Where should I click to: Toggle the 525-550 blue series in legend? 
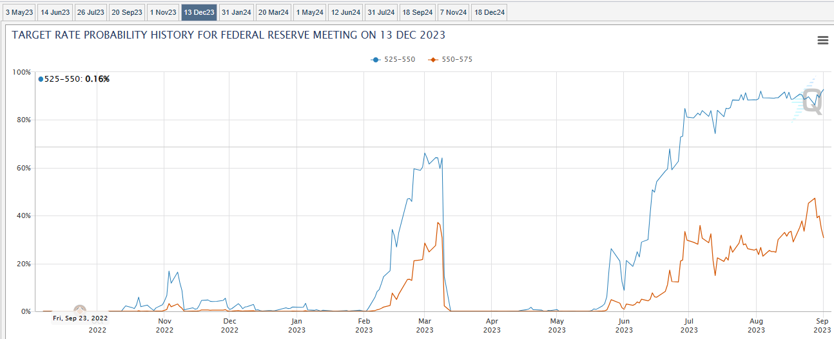click(x=393, y=59)
